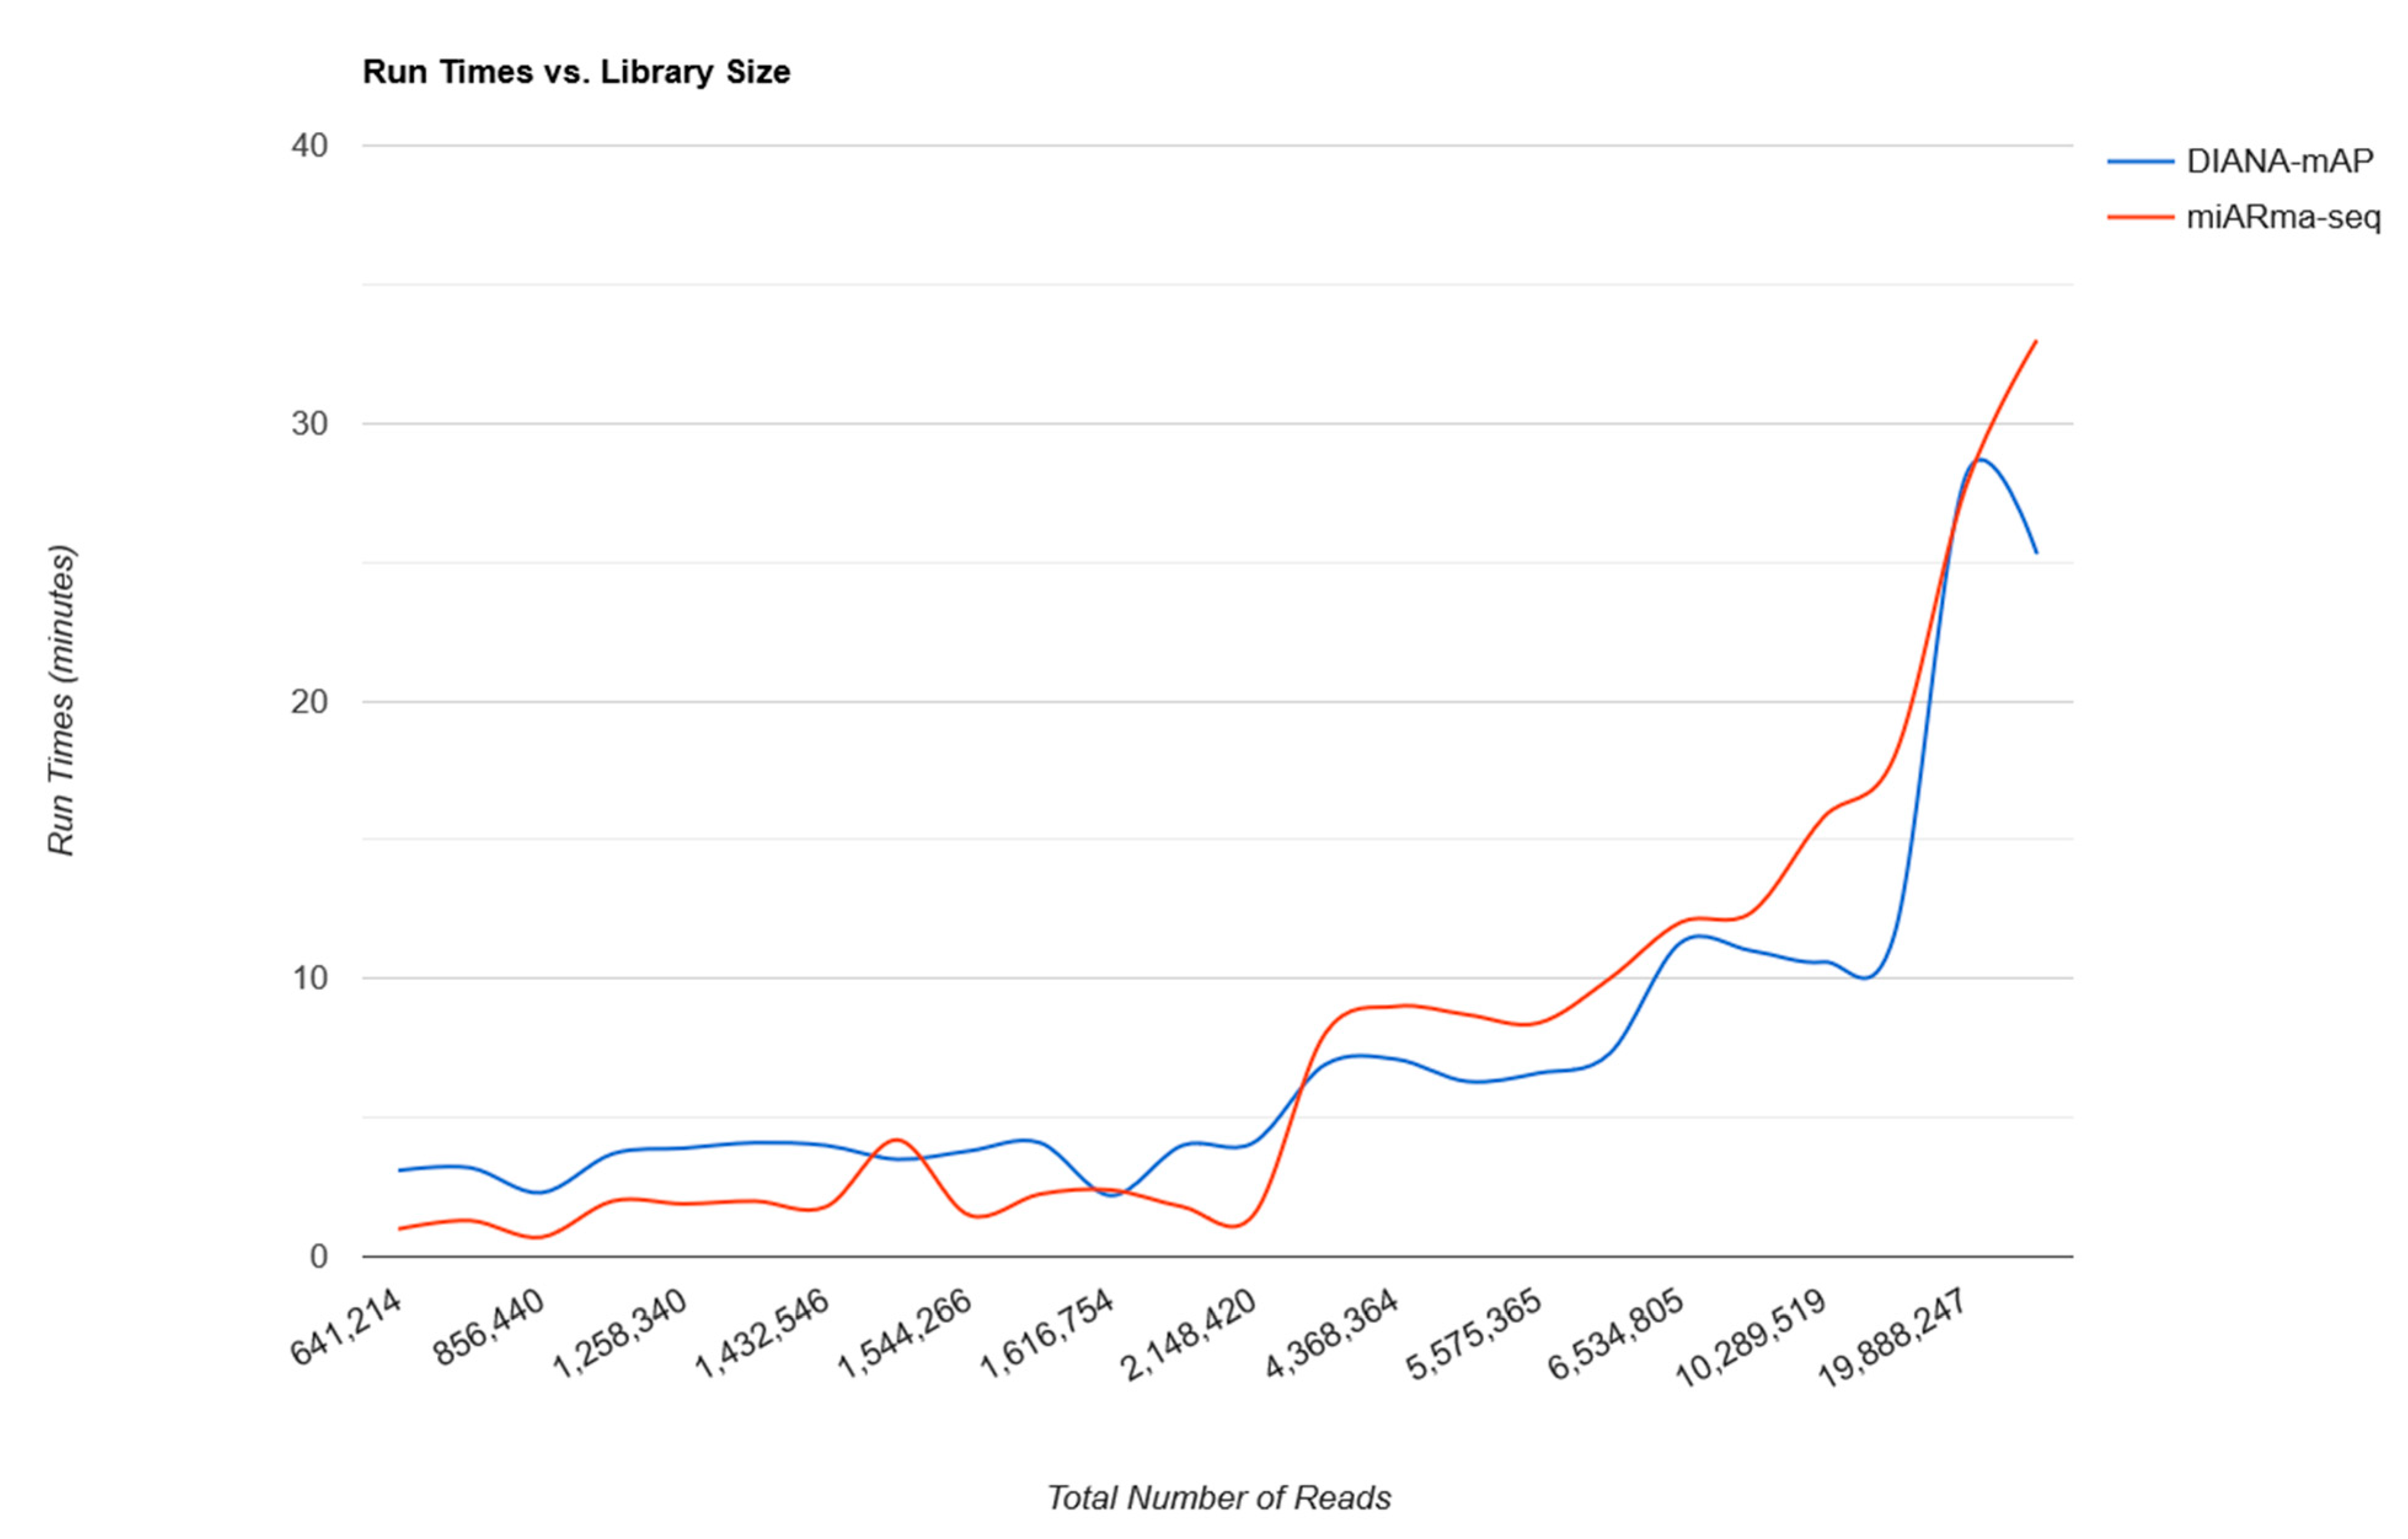Click the 30 y-axis tick label
This screenshot has height=1539, width=2408.
(310, 424)
